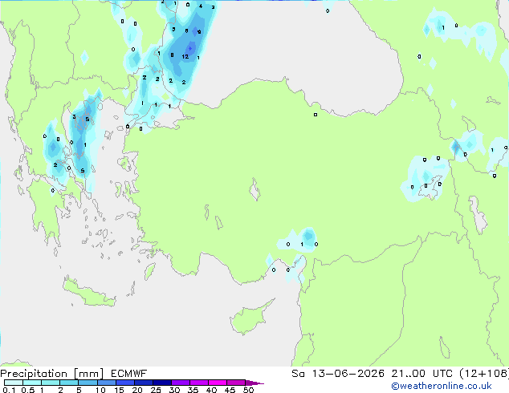Screen dimensions: 509x393
Task: Click legend label '35'
Action: pos(193,390)
